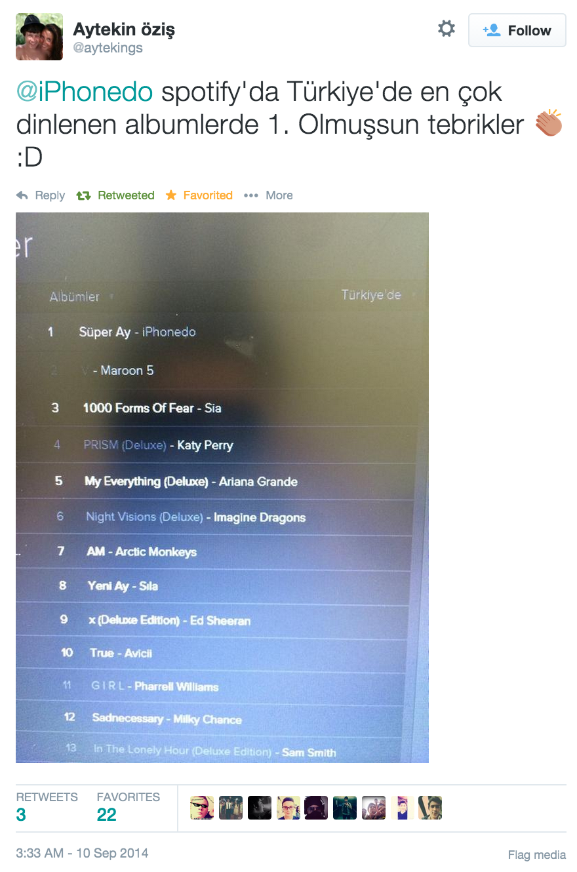Open the 3:33 AM timestamp link
577x872 pixels.
82,853
